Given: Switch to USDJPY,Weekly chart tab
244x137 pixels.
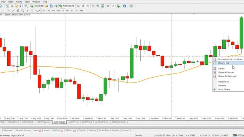Looking at the screenshot, I should coord(43,122).
